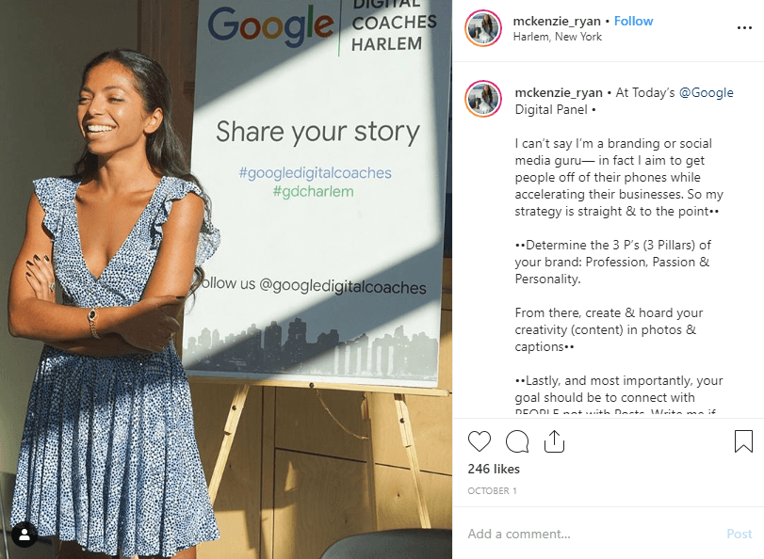Focus the Add a comment field

click(584, 534)
